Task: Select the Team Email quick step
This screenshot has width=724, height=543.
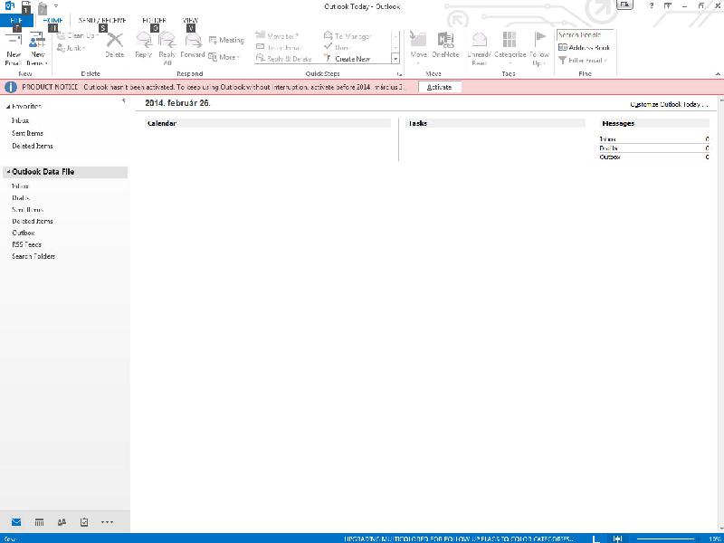Action: point(279,47)
